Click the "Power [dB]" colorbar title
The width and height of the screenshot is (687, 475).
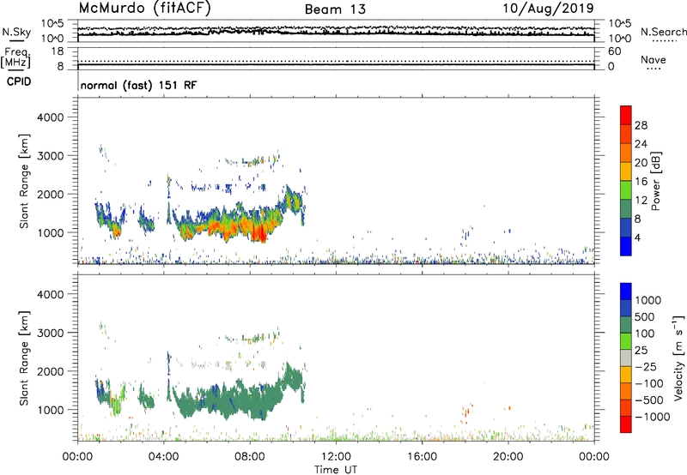tap(655, 181)
